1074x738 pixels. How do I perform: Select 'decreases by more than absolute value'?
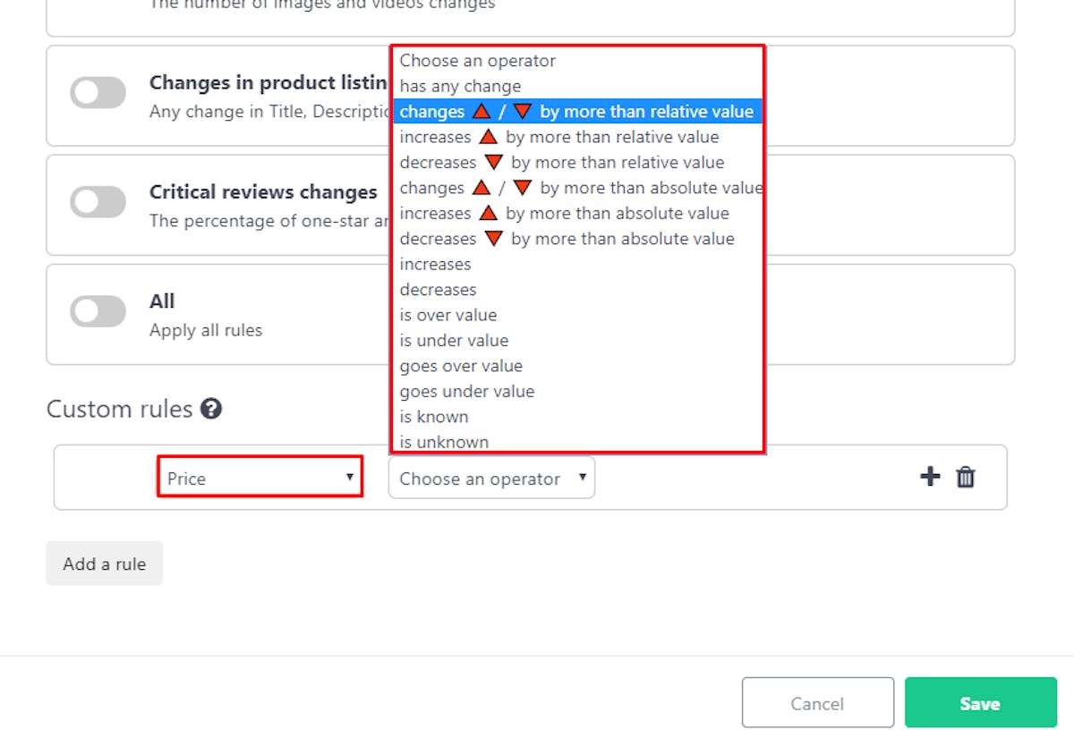point(577,239)
